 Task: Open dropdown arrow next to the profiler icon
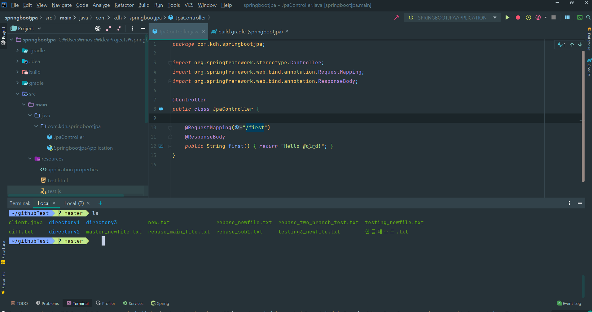click(x=546, y=18)
